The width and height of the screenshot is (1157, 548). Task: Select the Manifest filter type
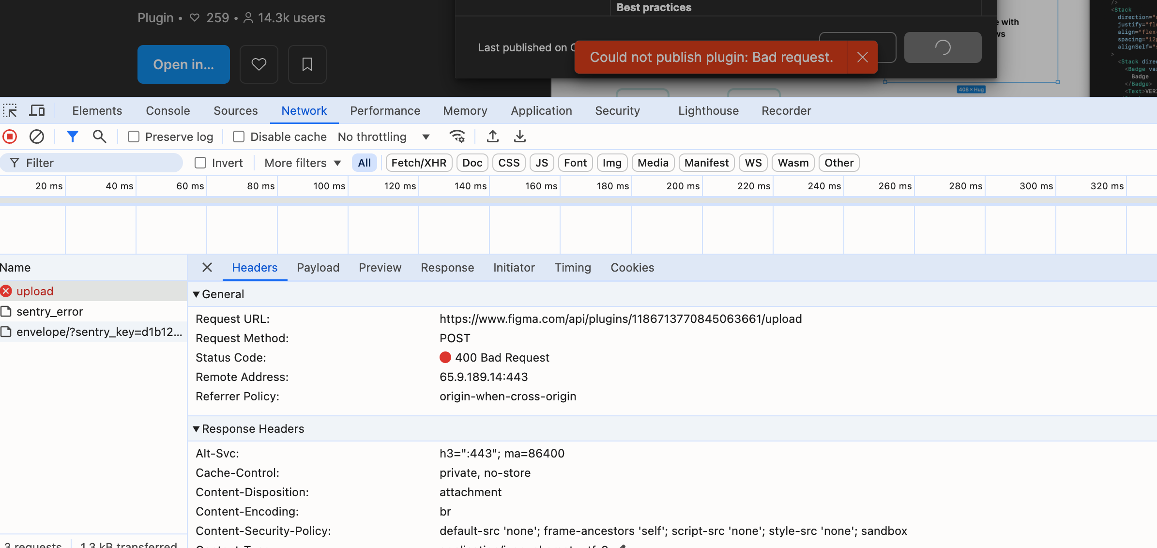707,163
